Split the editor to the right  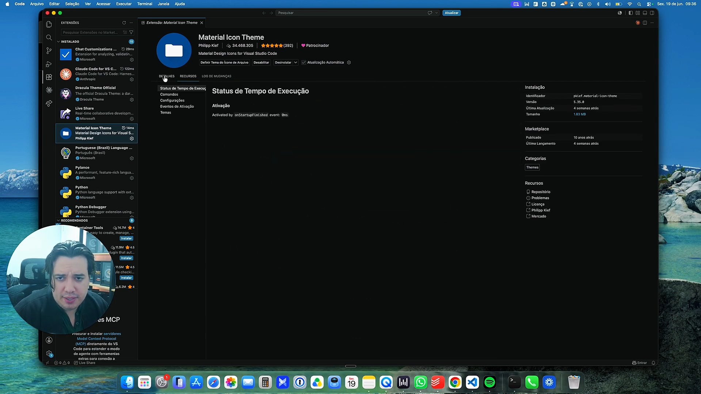(645, 23)
